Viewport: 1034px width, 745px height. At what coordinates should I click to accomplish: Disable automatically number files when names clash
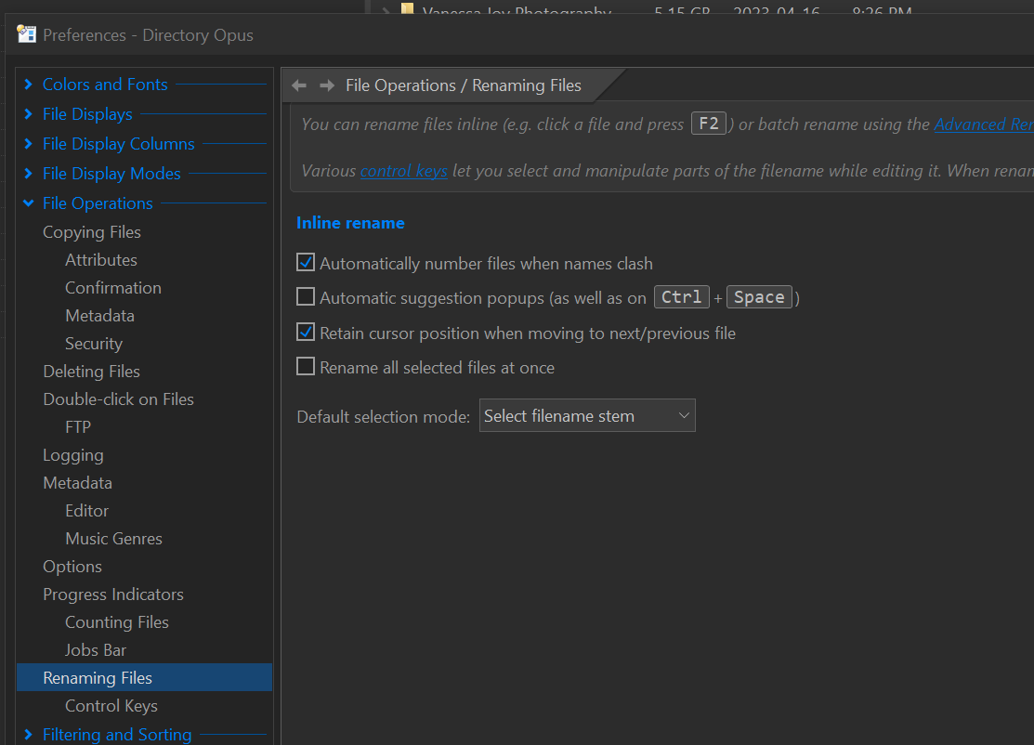[306, 262]
